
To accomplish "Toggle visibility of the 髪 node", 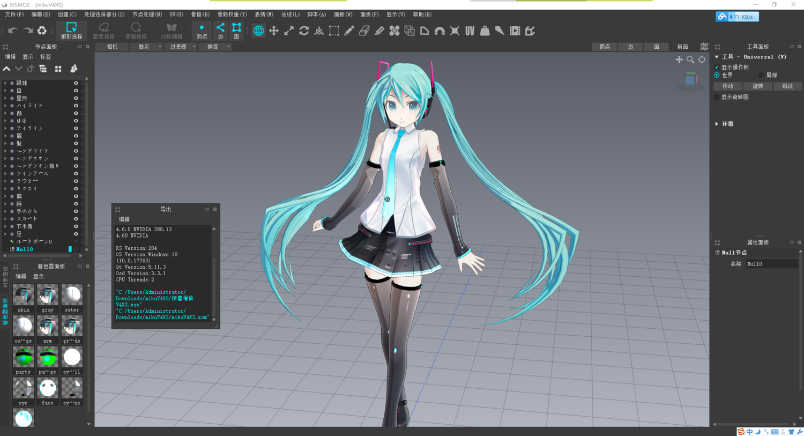I will click(x=76, y=143).
